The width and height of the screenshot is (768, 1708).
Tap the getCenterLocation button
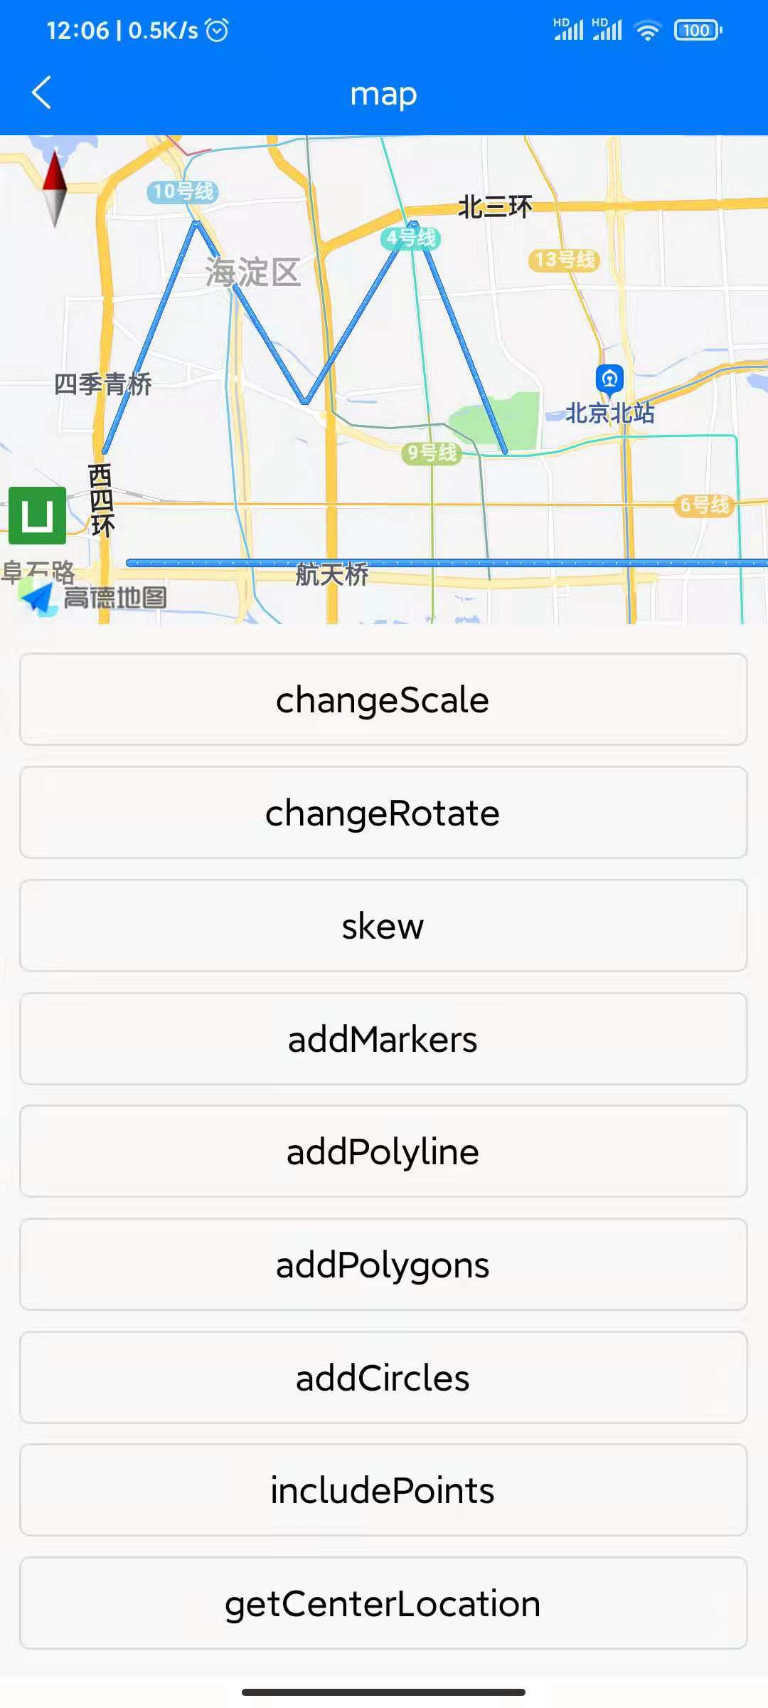point(383,1603)
